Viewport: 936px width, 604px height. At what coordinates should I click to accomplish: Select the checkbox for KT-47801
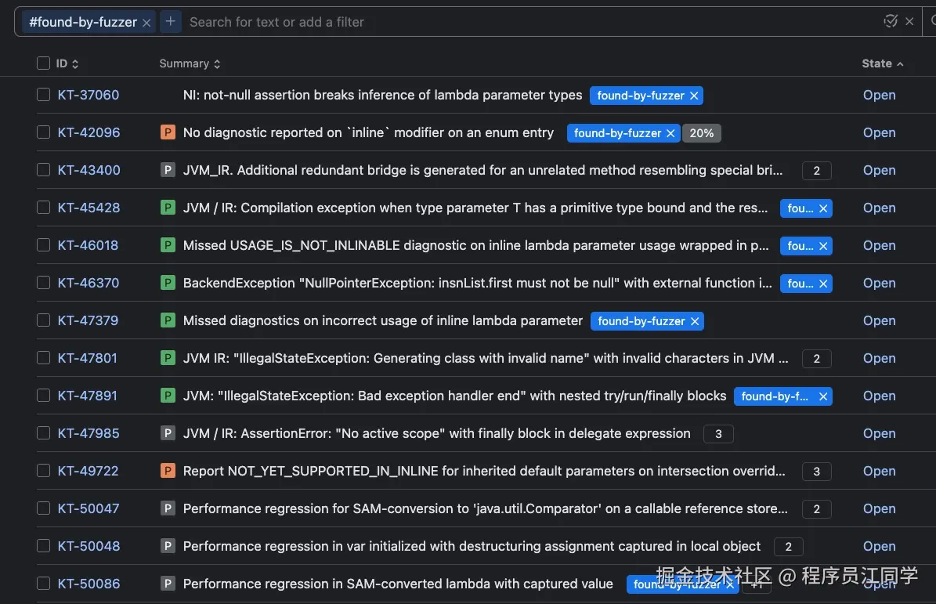pos(44,358)
